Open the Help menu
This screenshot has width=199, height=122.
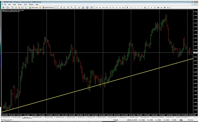(x=37, y=4)
